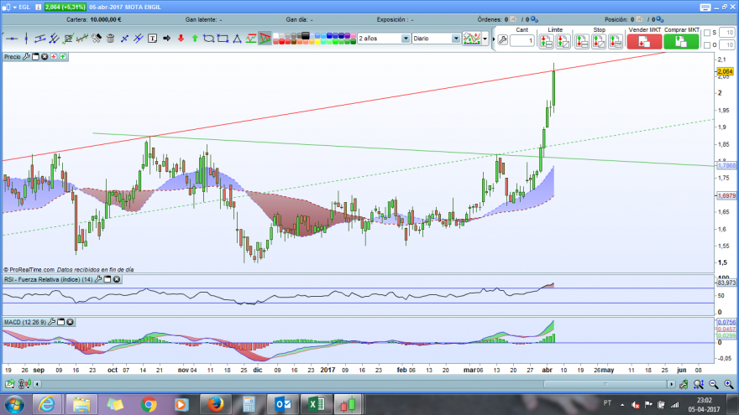Click the Comprar MKT buy button
This screenshot has width=739, height=415.
681,41
